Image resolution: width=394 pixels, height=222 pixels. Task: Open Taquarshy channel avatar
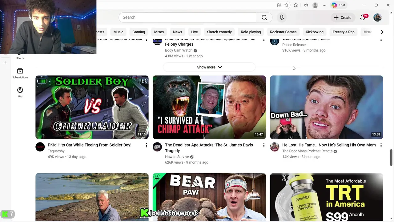[40, 147]
